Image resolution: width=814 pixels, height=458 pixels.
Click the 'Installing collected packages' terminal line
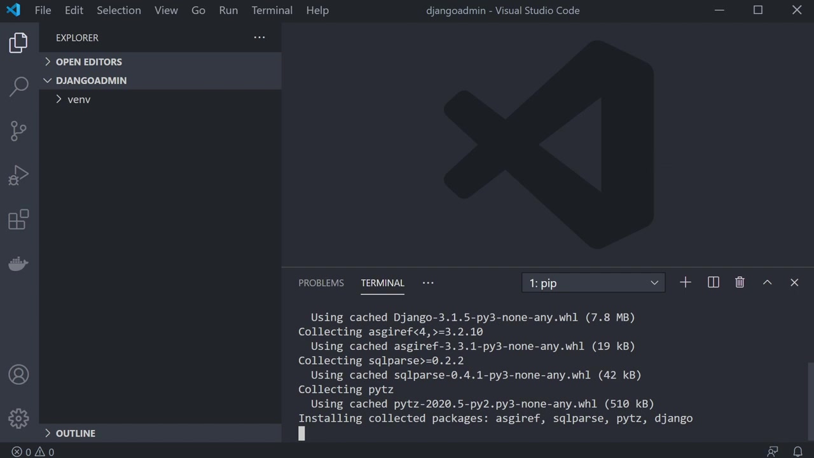[x=495, y=418]
